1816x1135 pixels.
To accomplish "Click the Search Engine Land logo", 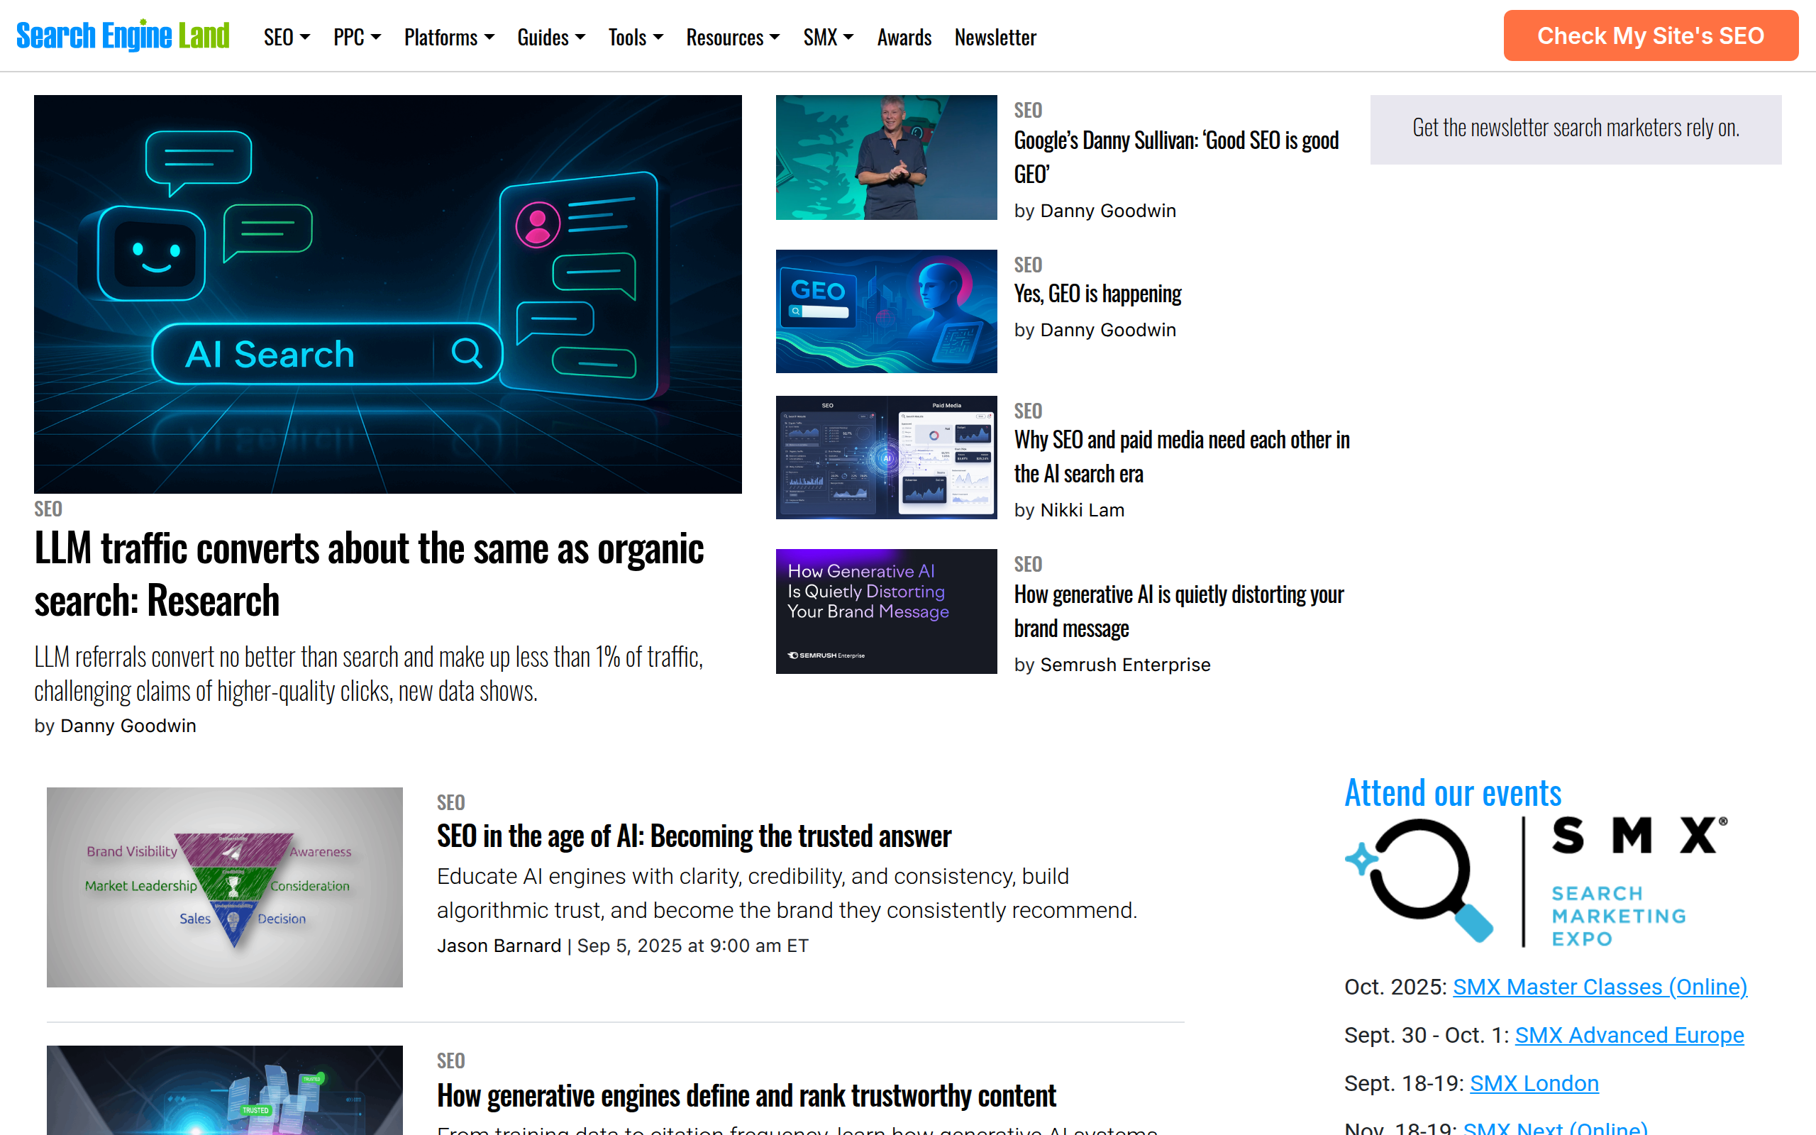I will click(122, 36).
